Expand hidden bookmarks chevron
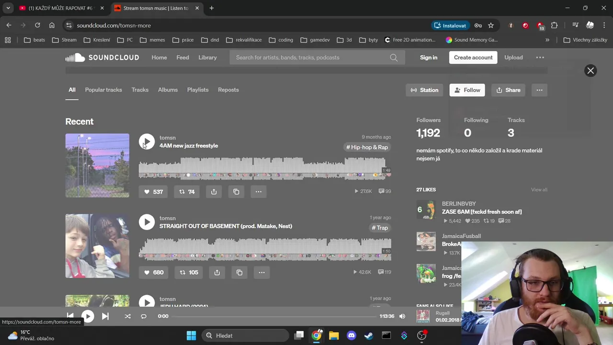The image size is (613, 345). (x=547, y=40)
